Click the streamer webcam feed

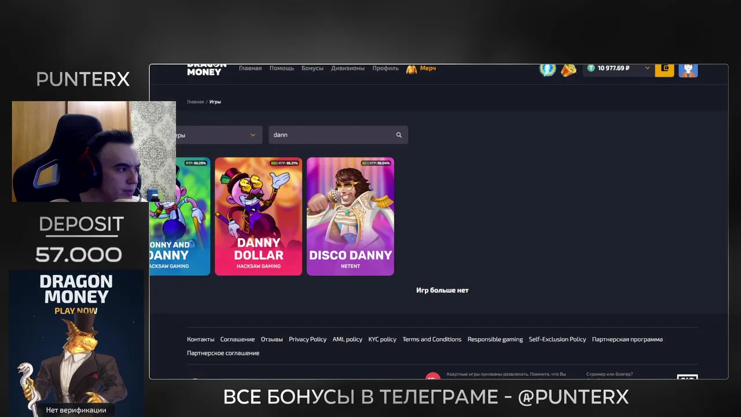point(94,152)
